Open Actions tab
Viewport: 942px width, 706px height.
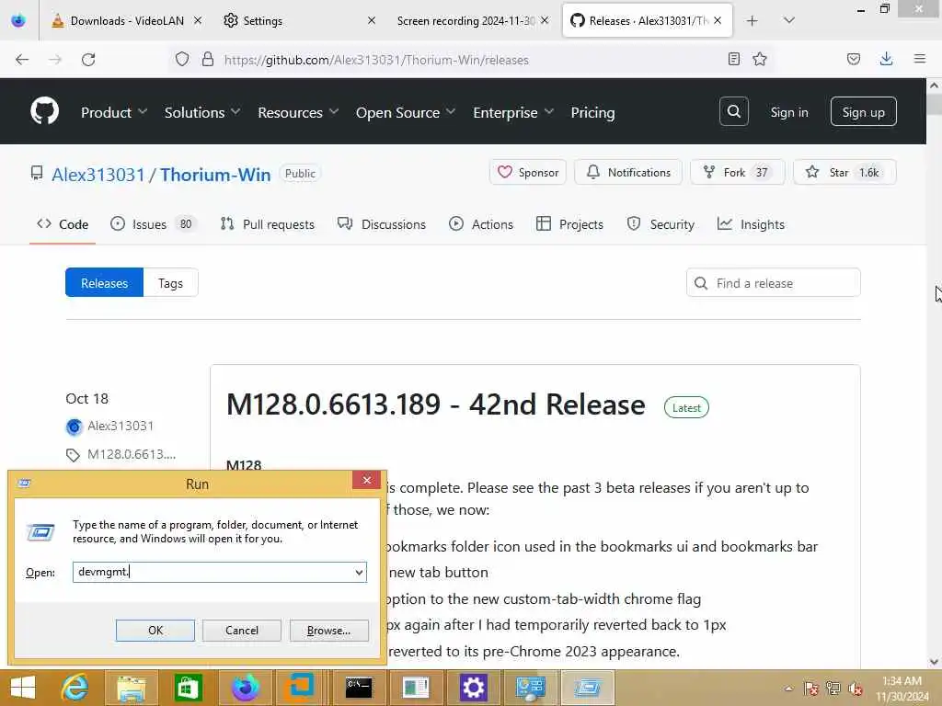click(481, 224)
